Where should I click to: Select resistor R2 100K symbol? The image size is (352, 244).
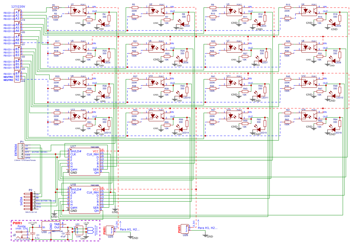(x=55, y=17)
